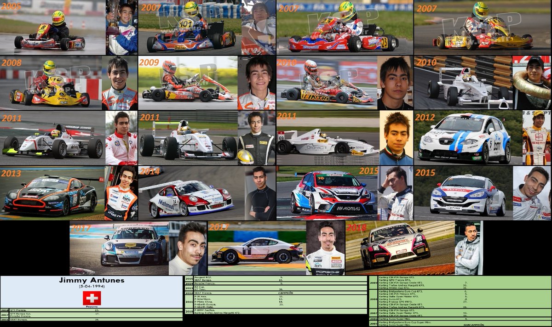Click the Michelin logo on the 2017 Porsche
552x327 pixels.
point(132,252)
